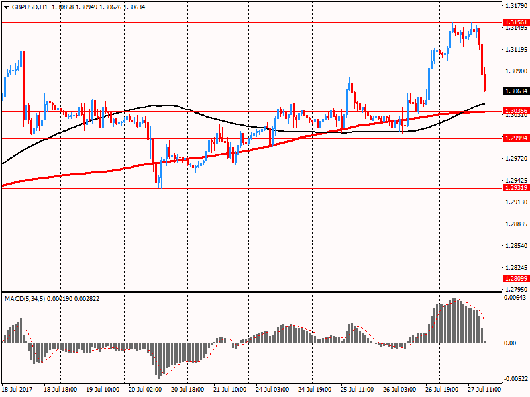Click the red 1.30356 price level label
530x397 pixels.
516,111
